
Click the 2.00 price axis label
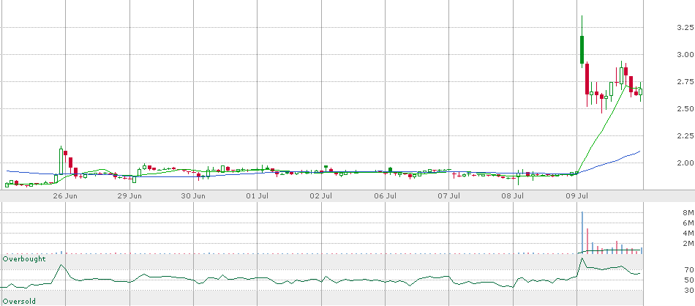[x=685, y=163]
